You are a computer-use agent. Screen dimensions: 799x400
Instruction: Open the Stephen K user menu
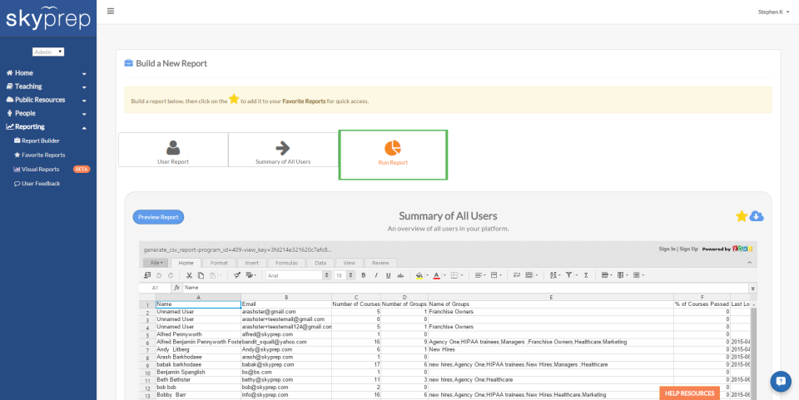pyautogui.click(x=773, y=12)
